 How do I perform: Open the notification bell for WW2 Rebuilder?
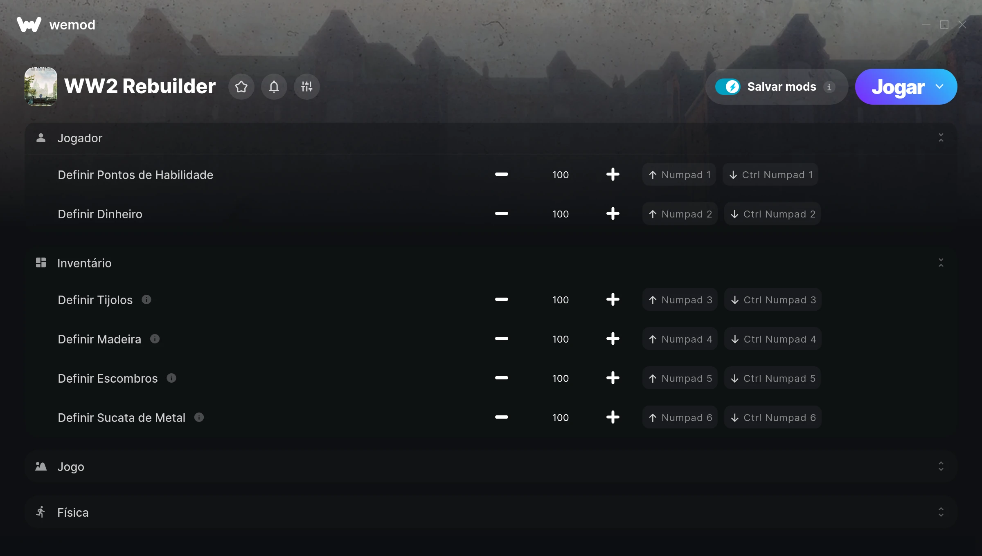(274, 87)
